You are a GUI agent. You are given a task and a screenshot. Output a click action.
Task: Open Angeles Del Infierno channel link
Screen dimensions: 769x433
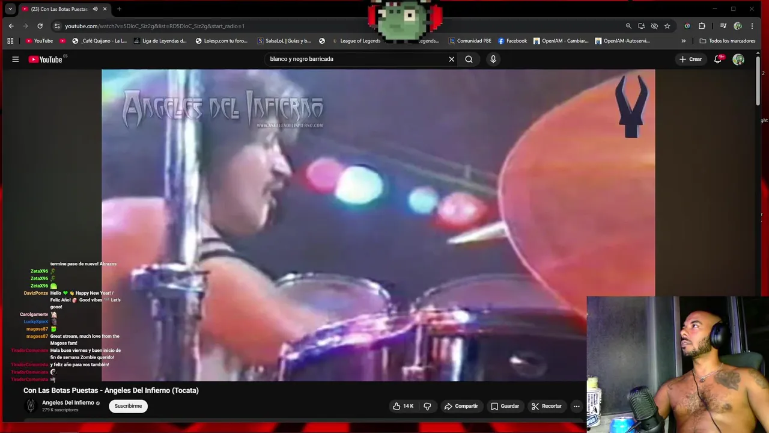[x=68, y=402]
